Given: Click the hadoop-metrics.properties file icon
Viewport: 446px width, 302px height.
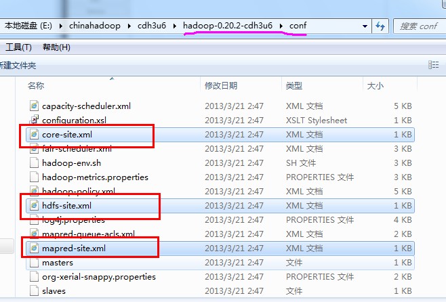Looking at the screenshot, I should coord(34,177).
